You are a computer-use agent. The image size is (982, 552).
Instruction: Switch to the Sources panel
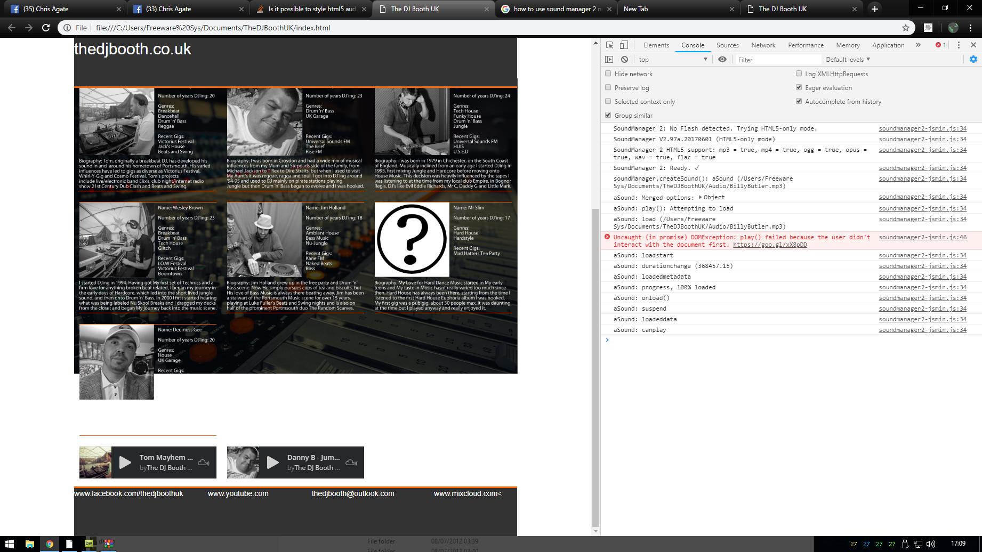(727, 45)
